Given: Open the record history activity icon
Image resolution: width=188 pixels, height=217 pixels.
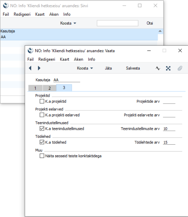Looking at the screenshot, I should [158, 68].
